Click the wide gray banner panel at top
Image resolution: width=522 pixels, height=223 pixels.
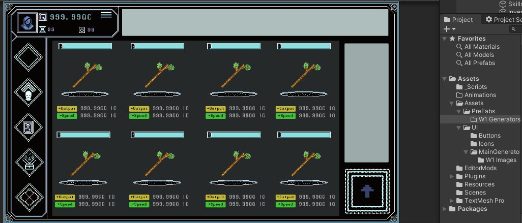pos(255,22)
